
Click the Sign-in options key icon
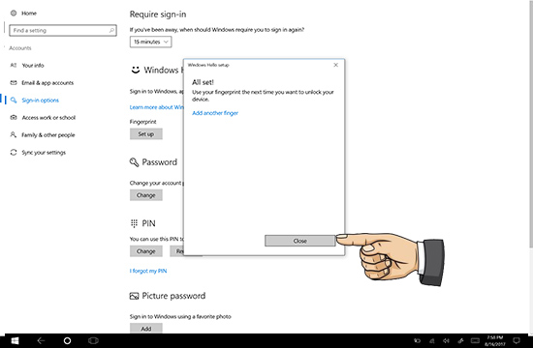pos(14,101)
